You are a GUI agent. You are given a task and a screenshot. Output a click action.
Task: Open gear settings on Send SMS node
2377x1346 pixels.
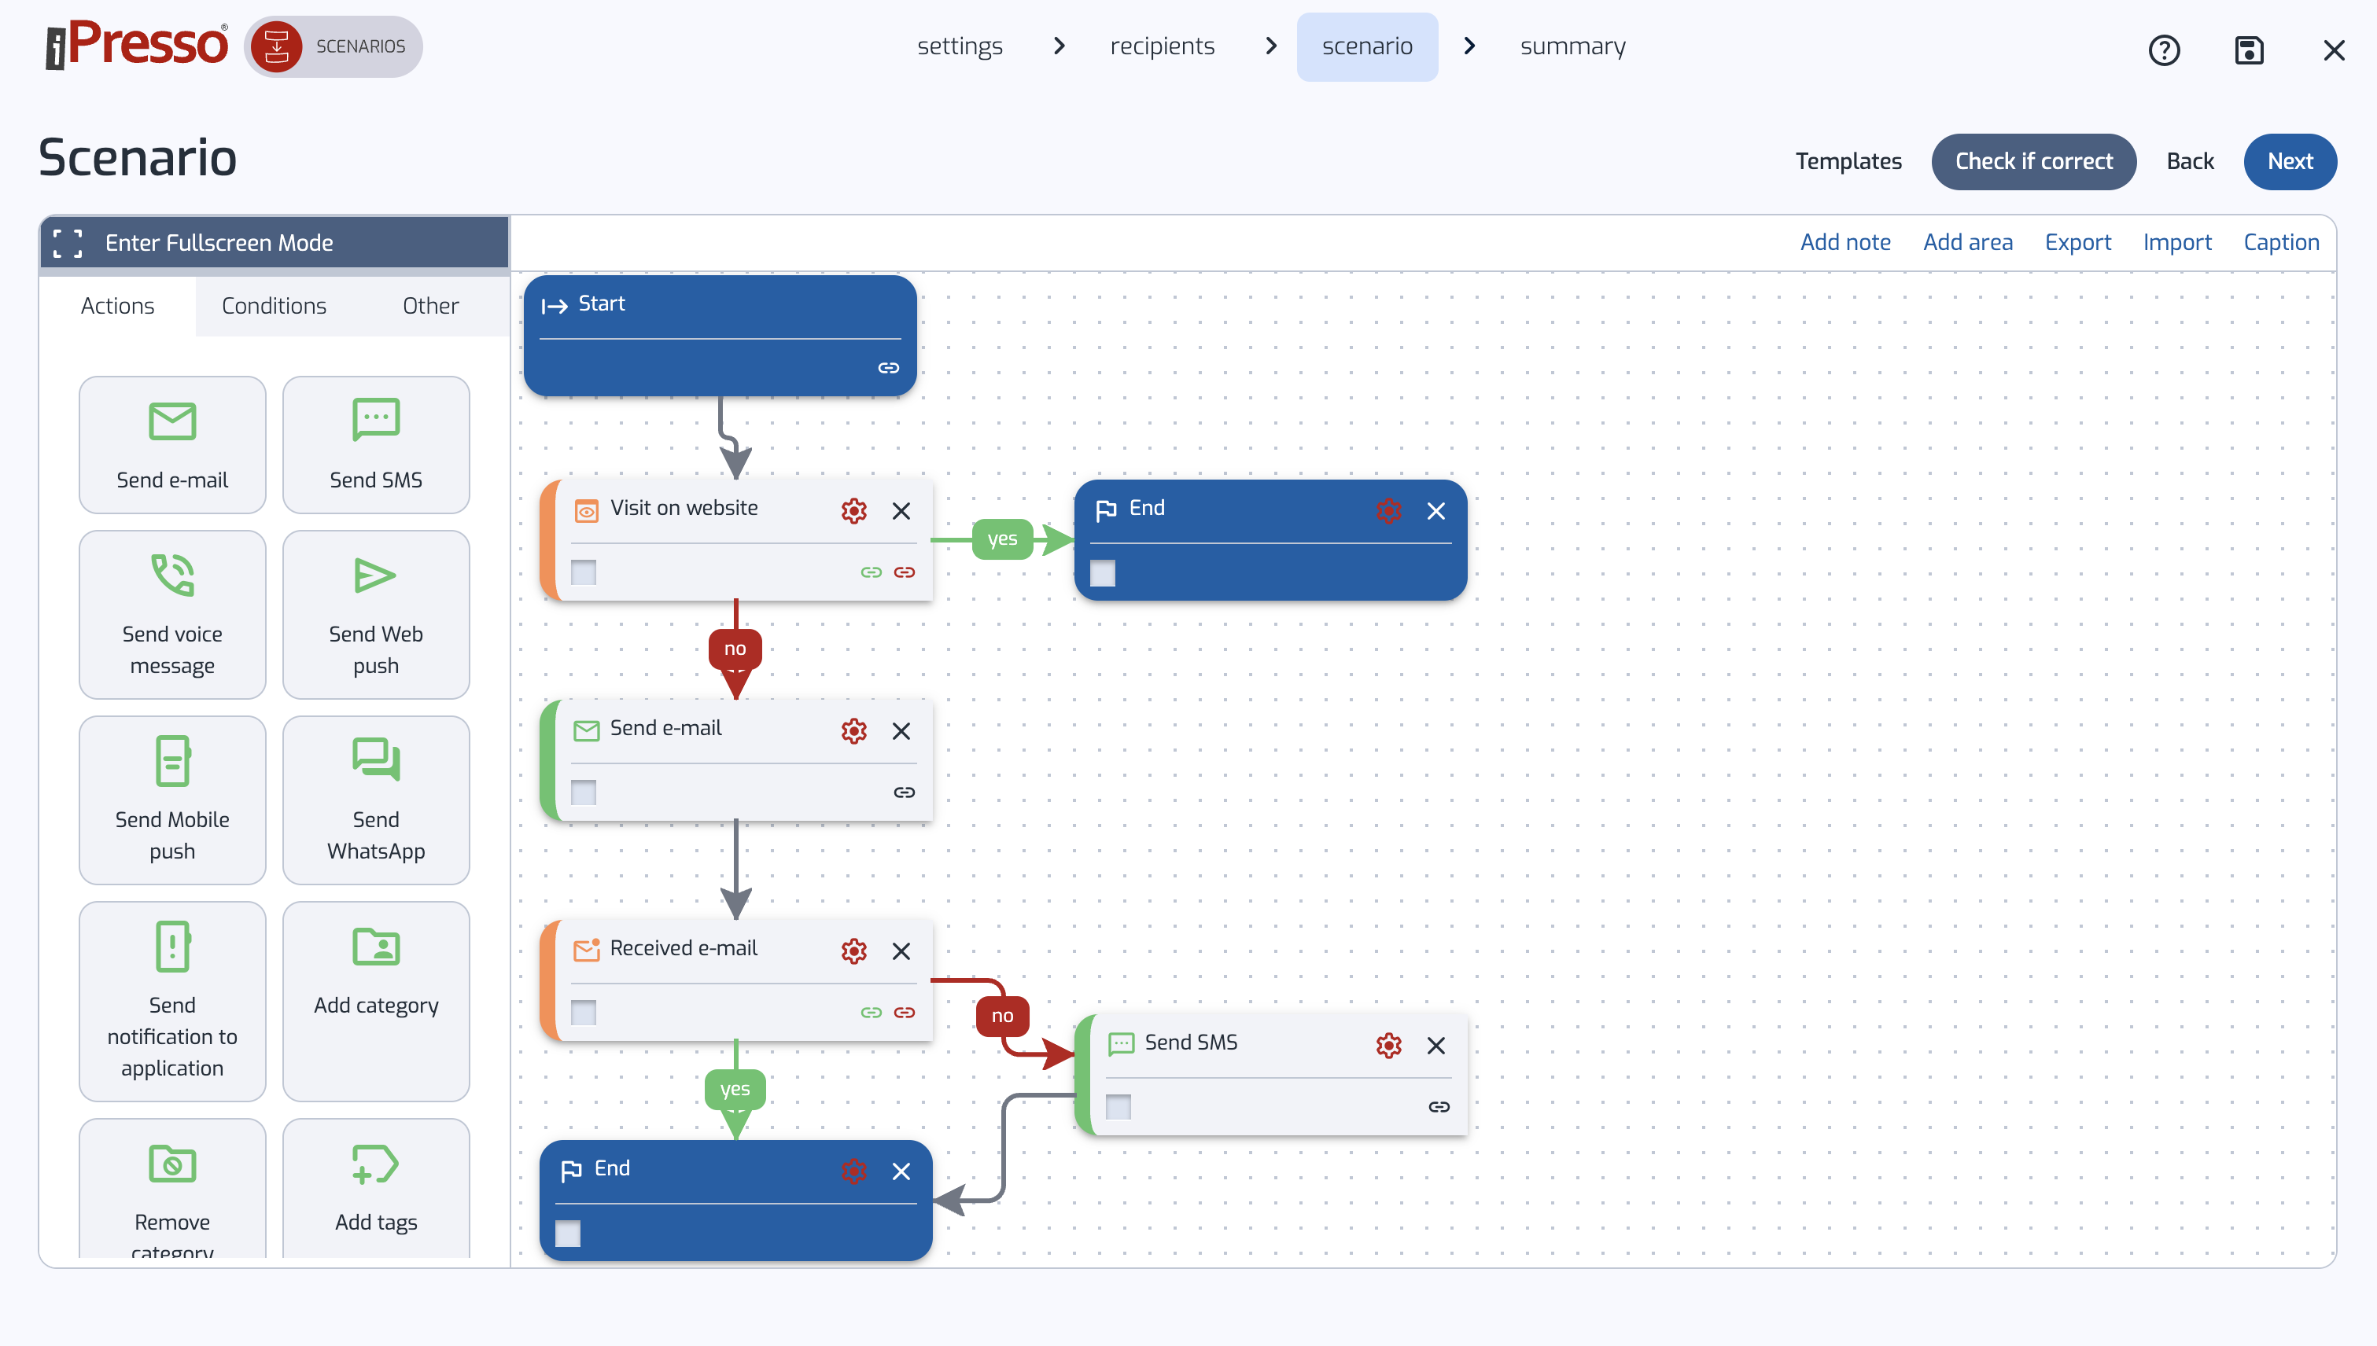(x=1388, y=1045)
